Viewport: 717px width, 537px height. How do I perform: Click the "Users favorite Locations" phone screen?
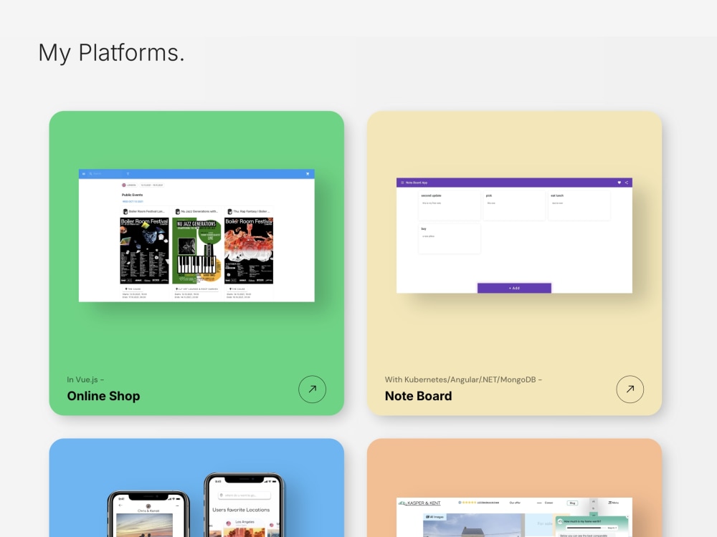[244, 505]
